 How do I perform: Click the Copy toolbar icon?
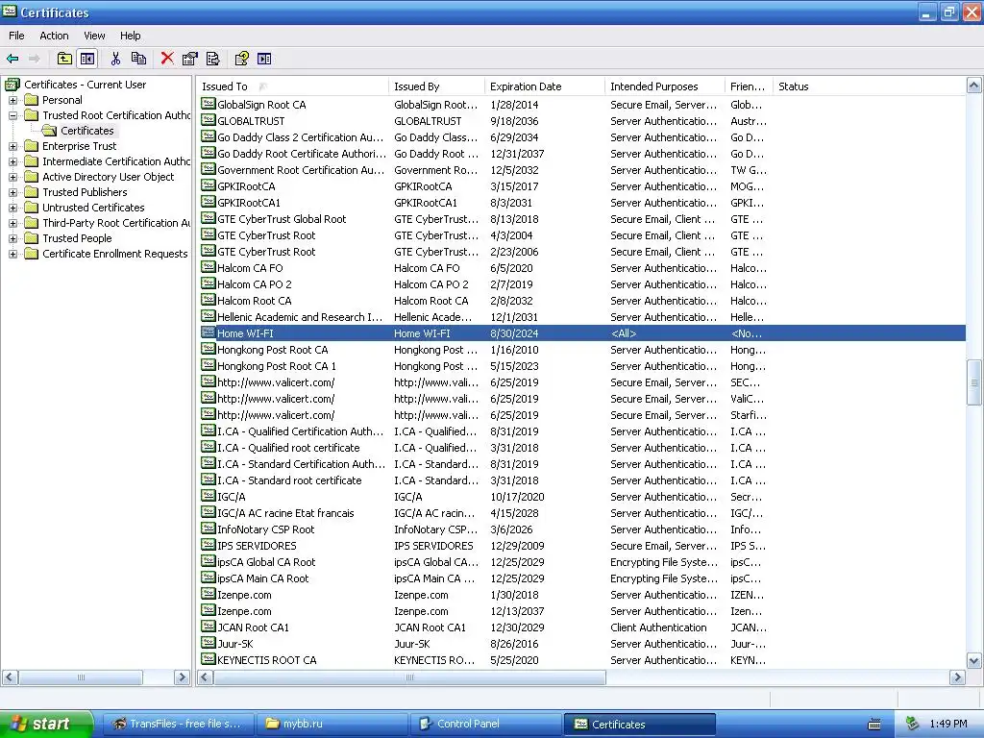[138, 59]
